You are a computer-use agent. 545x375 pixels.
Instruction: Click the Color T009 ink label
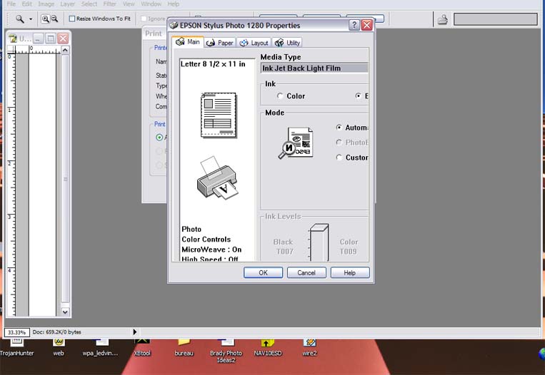point(349,247)
